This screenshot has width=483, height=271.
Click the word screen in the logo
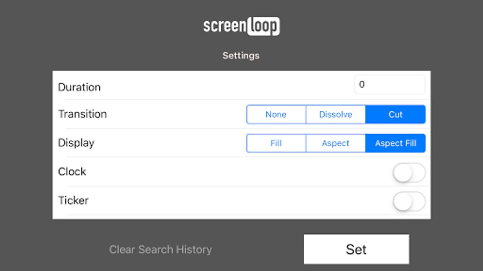pyautogui.click(x=225, y=26)
